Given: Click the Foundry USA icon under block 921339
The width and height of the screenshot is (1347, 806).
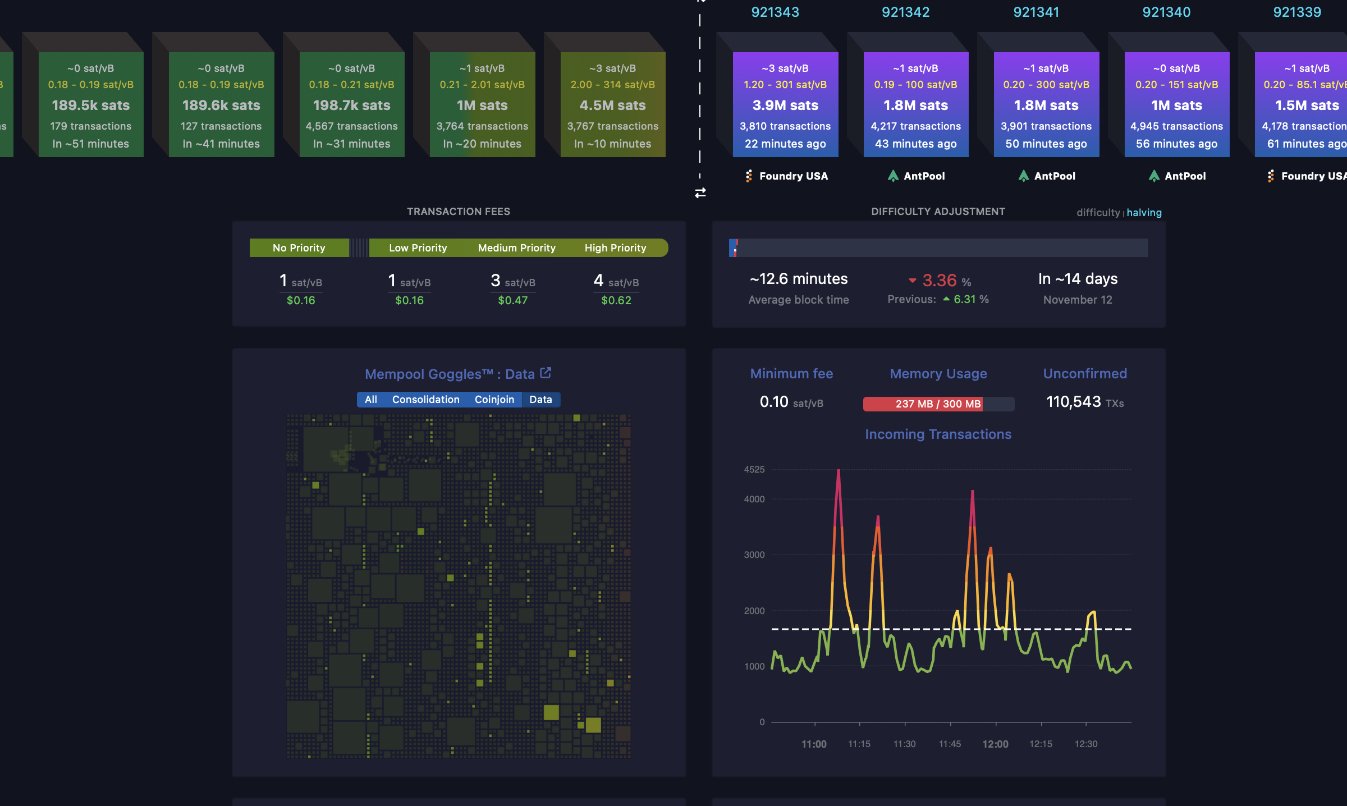Looking at the screenshot, I should pos(1271,176).
